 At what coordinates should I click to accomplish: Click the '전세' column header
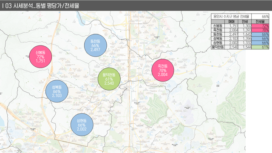(245, 22)
